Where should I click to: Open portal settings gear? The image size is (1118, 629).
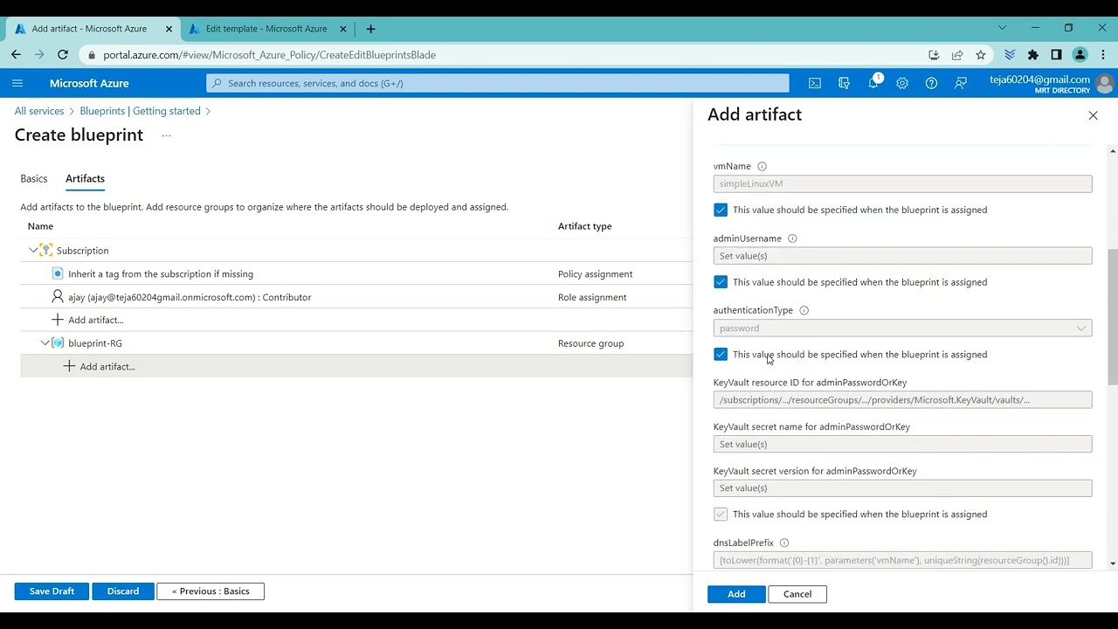pyautogui.click(x=902, y=83)
